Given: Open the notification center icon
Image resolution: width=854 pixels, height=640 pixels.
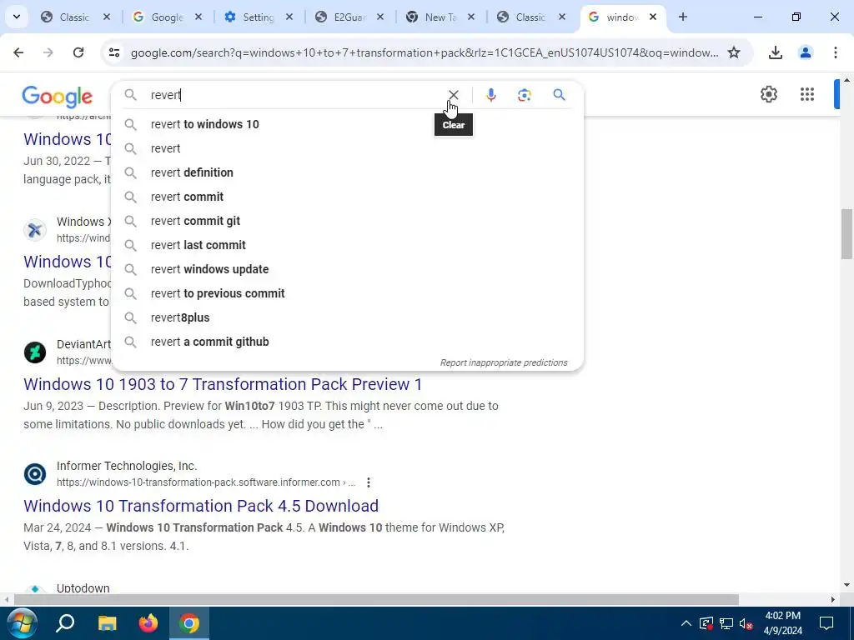Looking at the screenshot, I should [x=826, y=623].
